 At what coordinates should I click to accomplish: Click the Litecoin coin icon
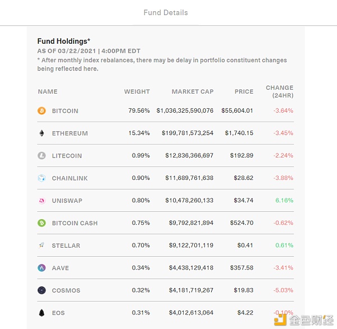click(x=42, y=156)
